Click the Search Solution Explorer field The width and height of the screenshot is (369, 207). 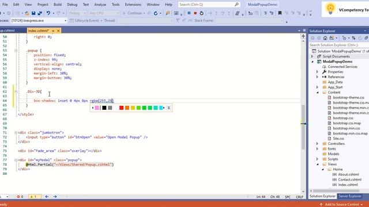pyautogui.click(x=339, y=45)
